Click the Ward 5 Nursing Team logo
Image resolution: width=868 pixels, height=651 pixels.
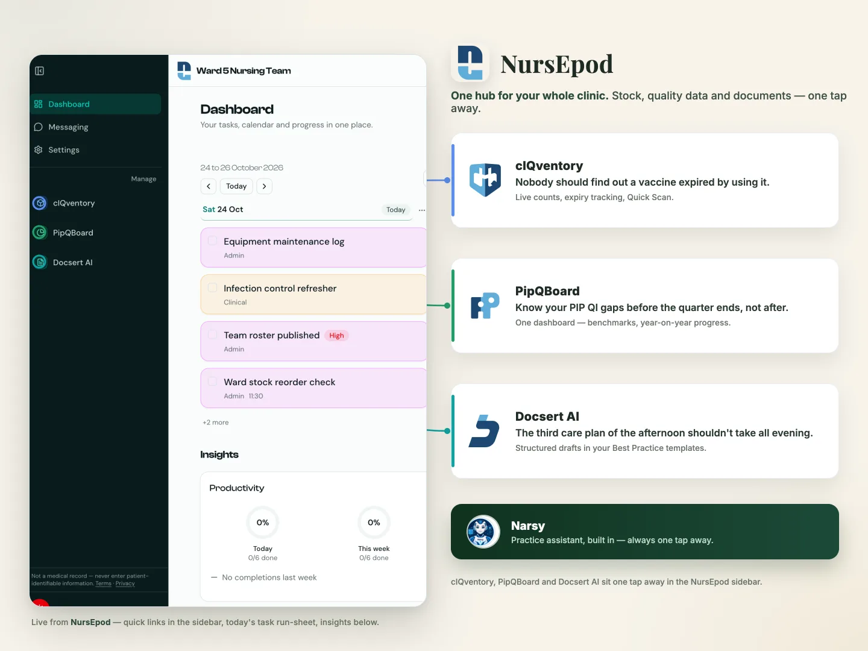click(x=184, y=71)
